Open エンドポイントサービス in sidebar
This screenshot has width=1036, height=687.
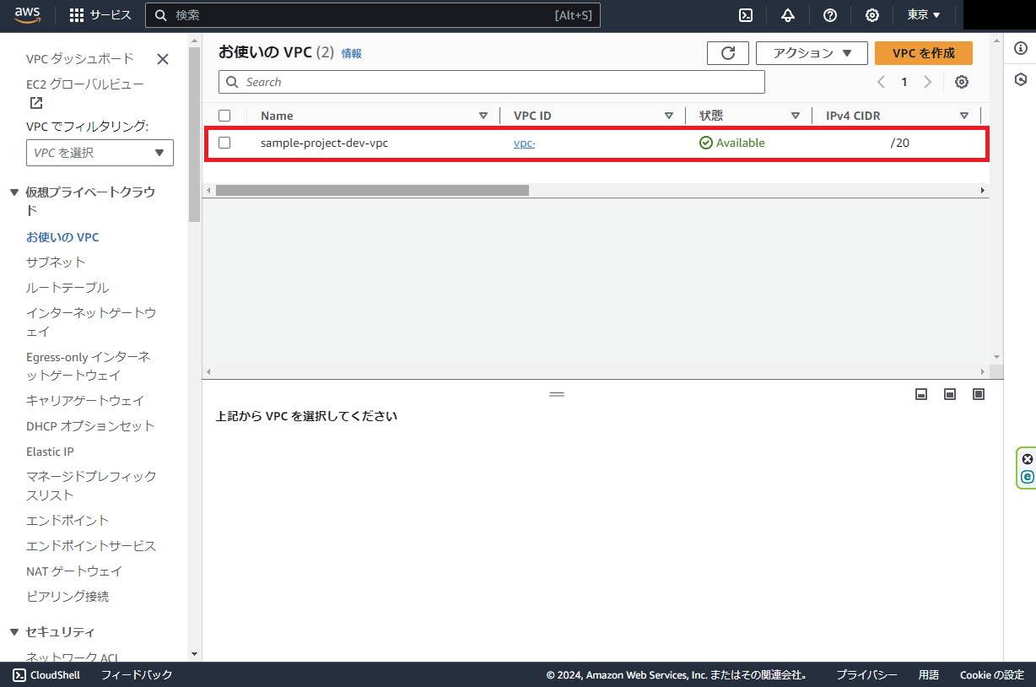click(91, 546)
